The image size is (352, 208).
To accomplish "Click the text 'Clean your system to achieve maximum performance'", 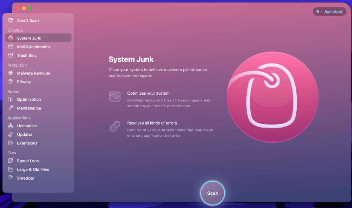I will (x=158, y=70).
